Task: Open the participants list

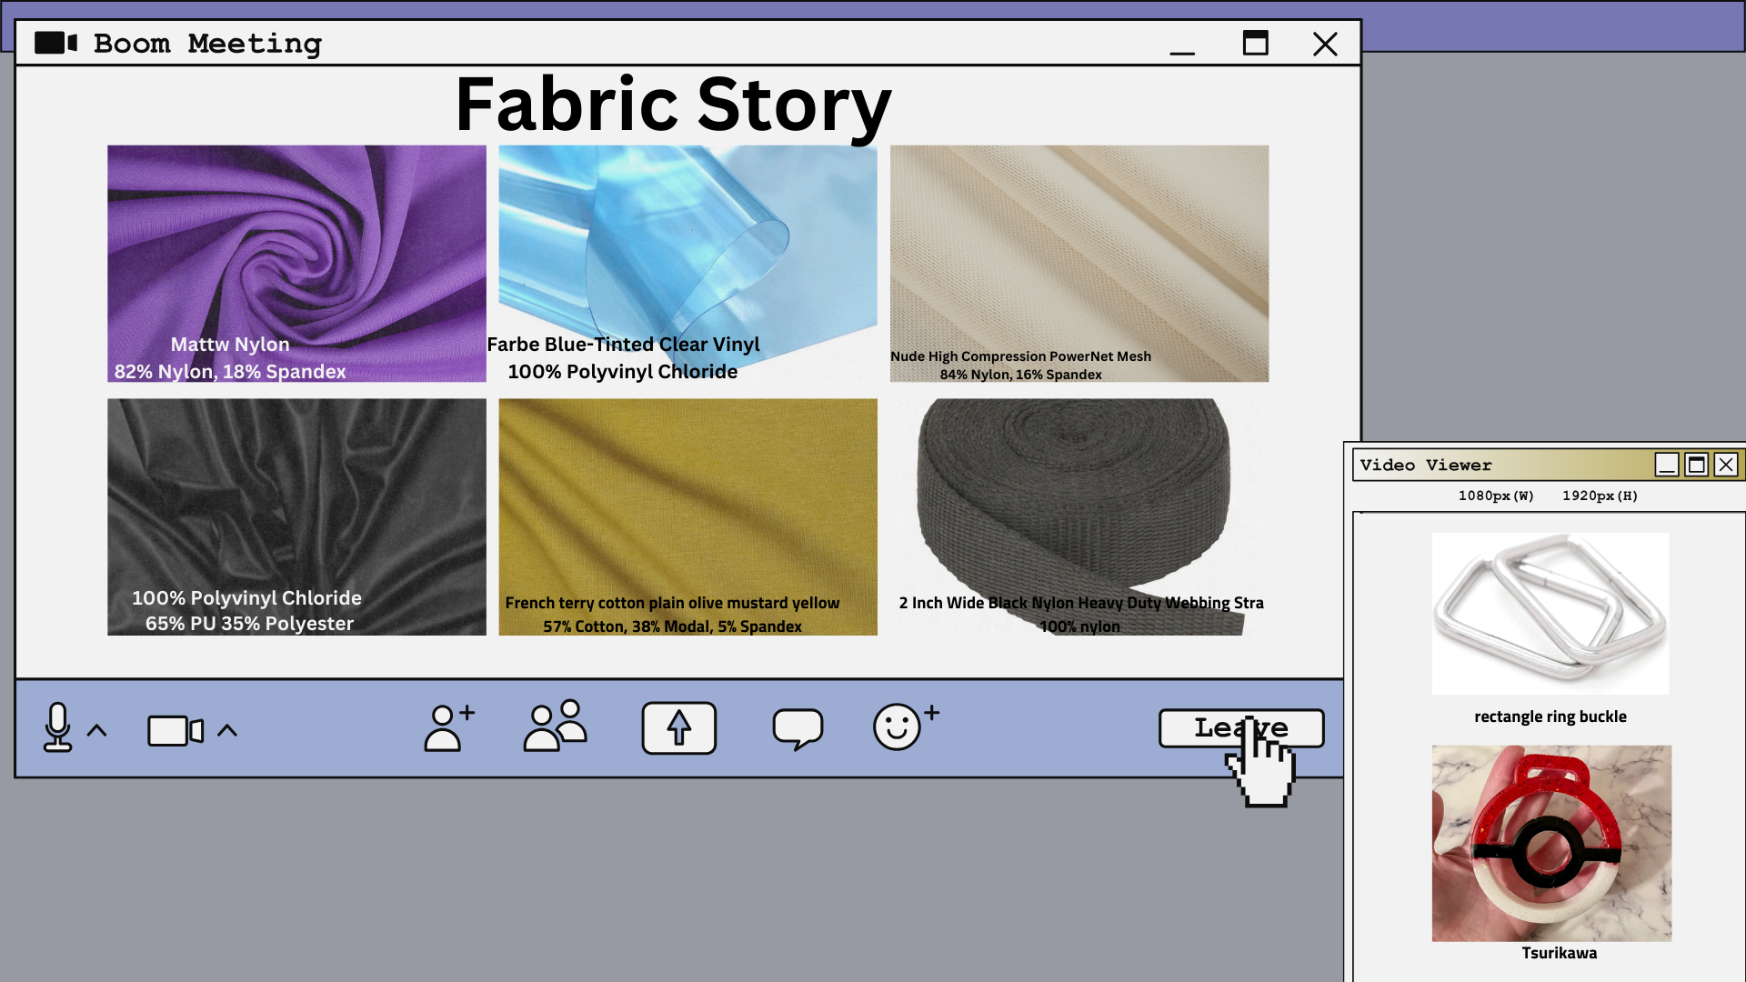Action: tap(555, 726)
